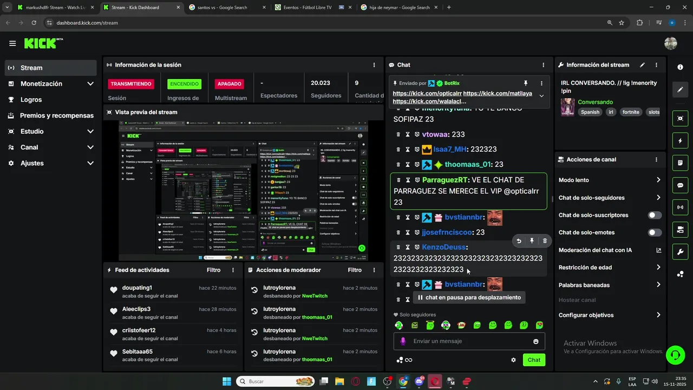
Task: Toggle Chat de solo-emotes switch
Action: [x=655, y=232]
